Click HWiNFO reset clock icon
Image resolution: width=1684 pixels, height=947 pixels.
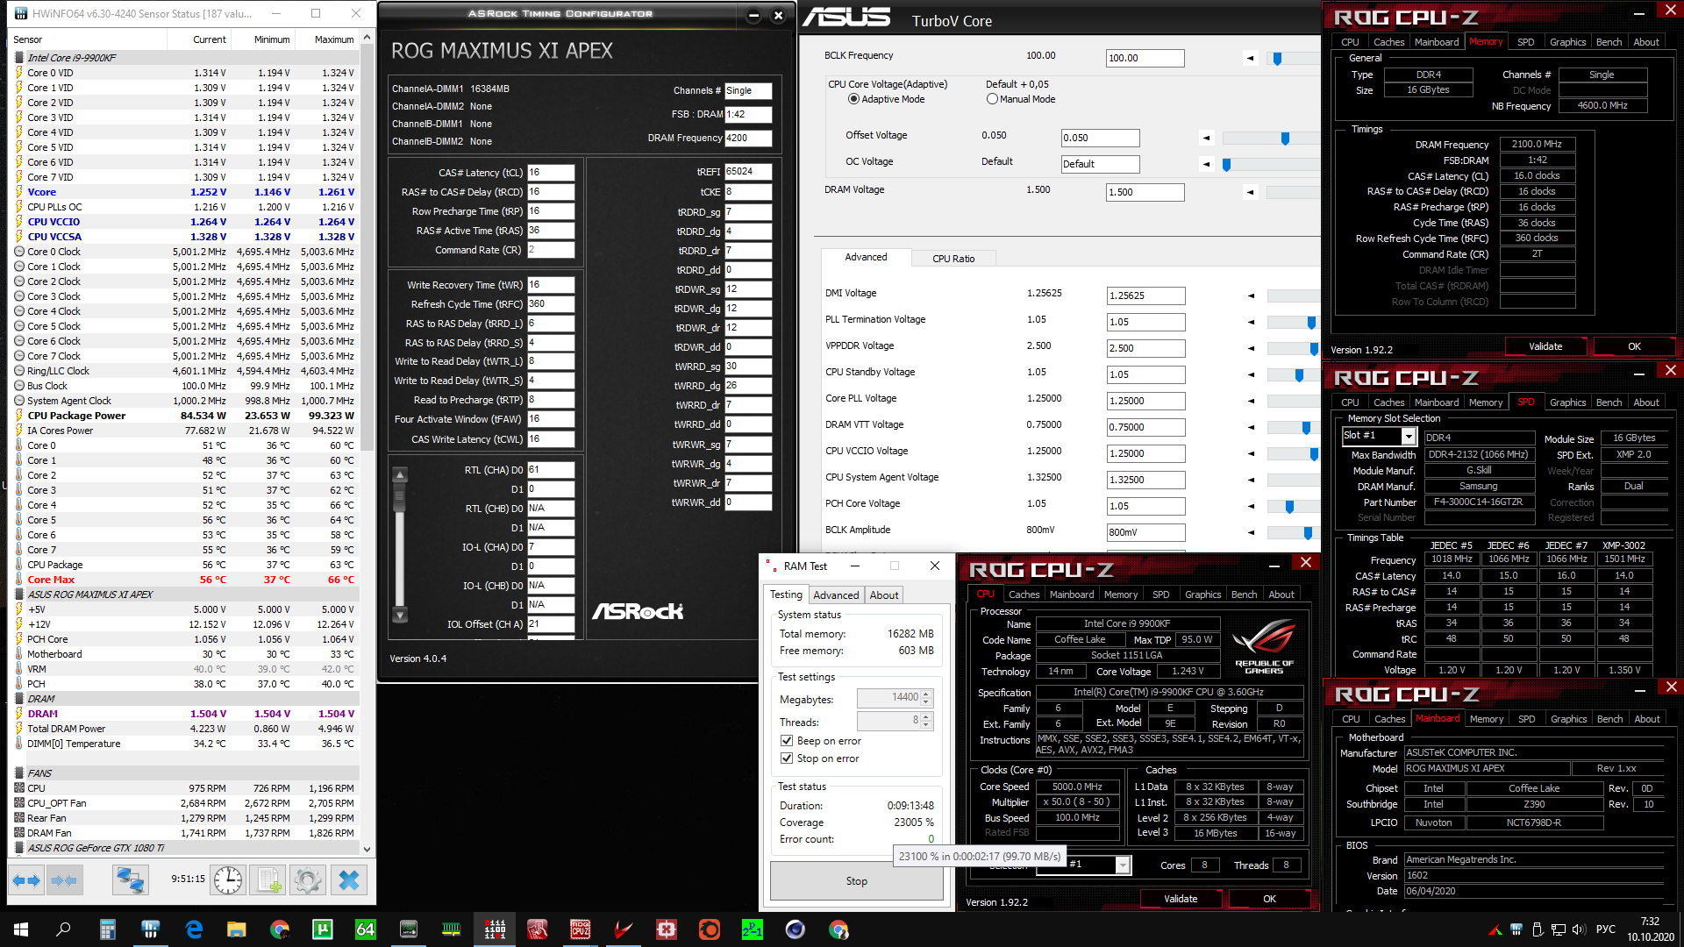[x=228, y=880]
